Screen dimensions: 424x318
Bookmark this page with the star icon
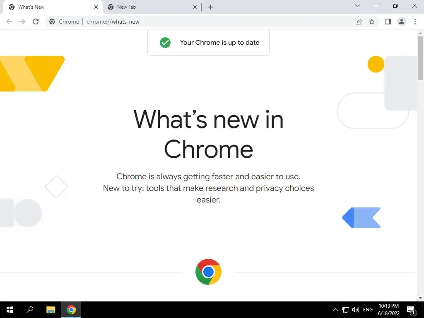(372, 22)
